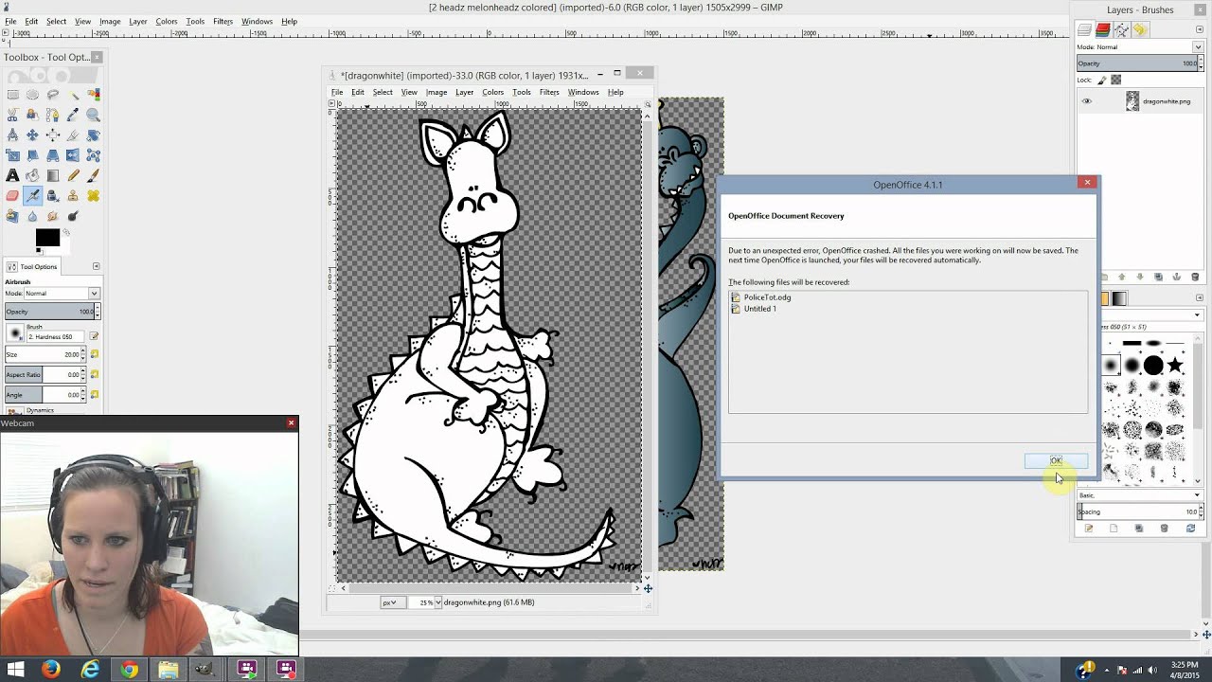Image resolution: width=1212 pixels, height=682 pixels.
Task: Switch to the Undo History tab
Action: pos(1139,30)
